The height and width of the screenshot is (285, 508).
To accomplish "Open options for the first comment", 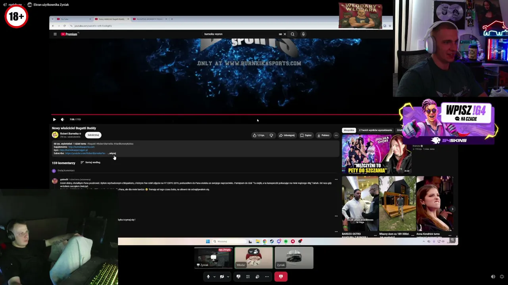I will (336, 179).
